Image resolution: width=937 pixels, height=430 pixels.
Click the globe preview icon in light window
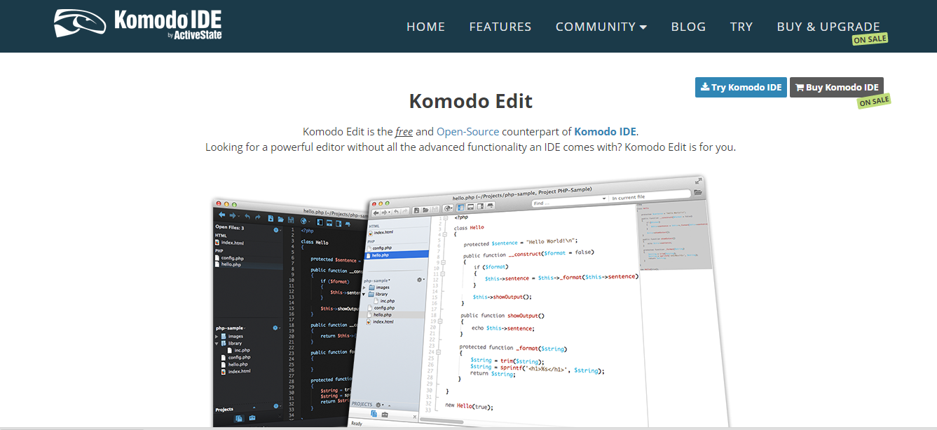point(448,208)
